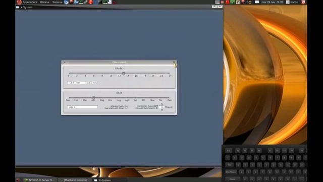Click the 18 mark on the ORARIO scale
The width and height of the screenshot is (323, 182).
click(x=145, y=76)
